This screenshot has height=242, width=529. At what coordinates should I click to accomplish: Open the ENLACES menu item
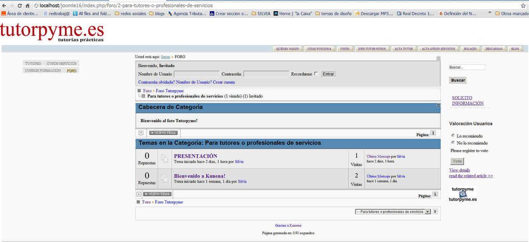(x=470, y=49)
